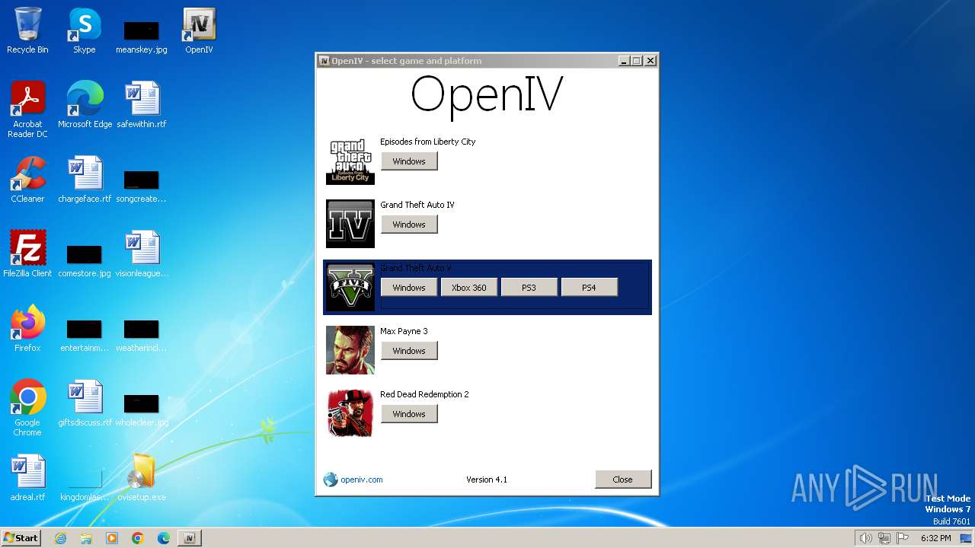Open Chrome from the taskbar

coord(138,538)
